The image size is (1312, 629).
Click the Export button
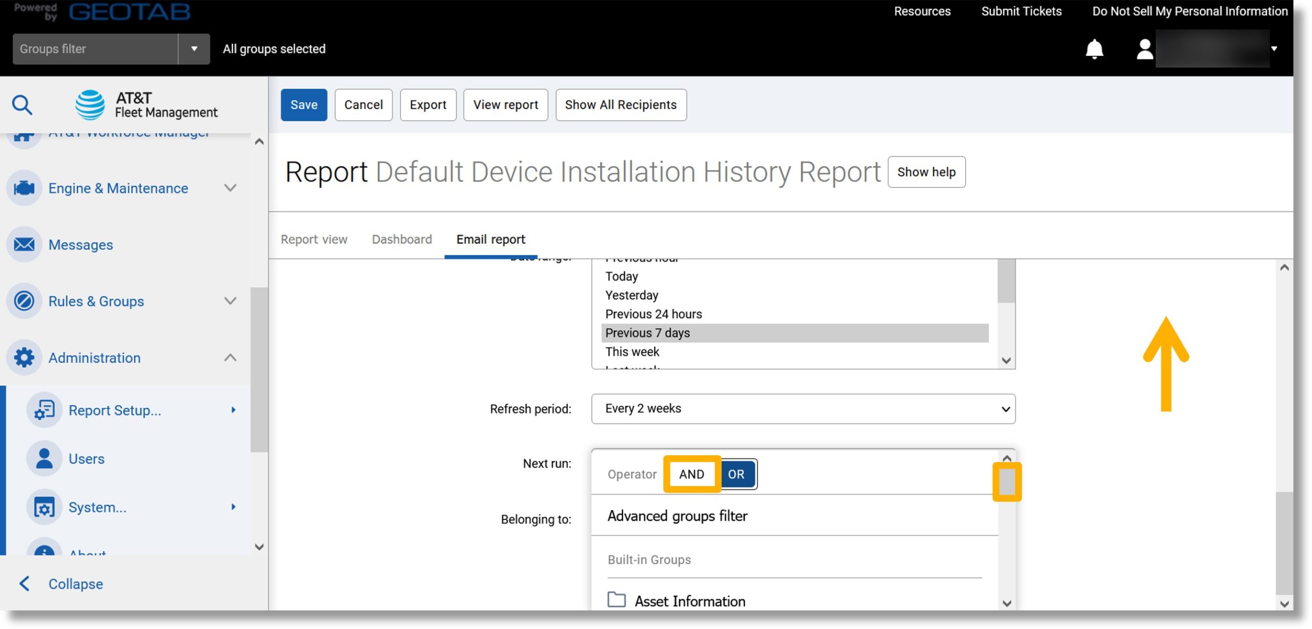[x=428, y=104]
